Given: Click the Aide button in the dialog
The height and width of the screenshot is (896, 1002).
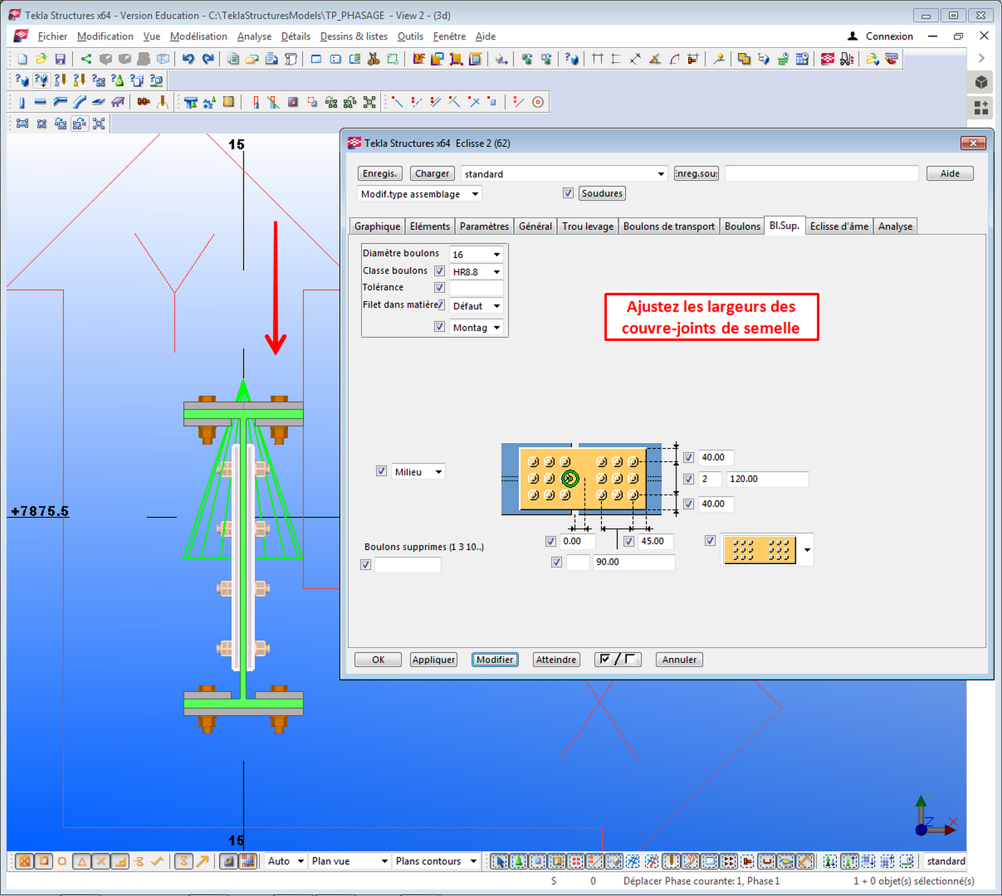Looking at the screenshot, I should click(950, 173).
